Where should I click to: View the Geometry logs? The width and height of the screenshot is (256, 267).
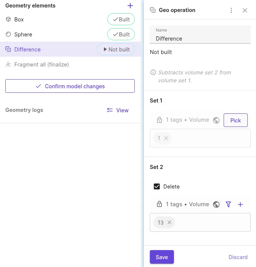click(x=118, y=110)
